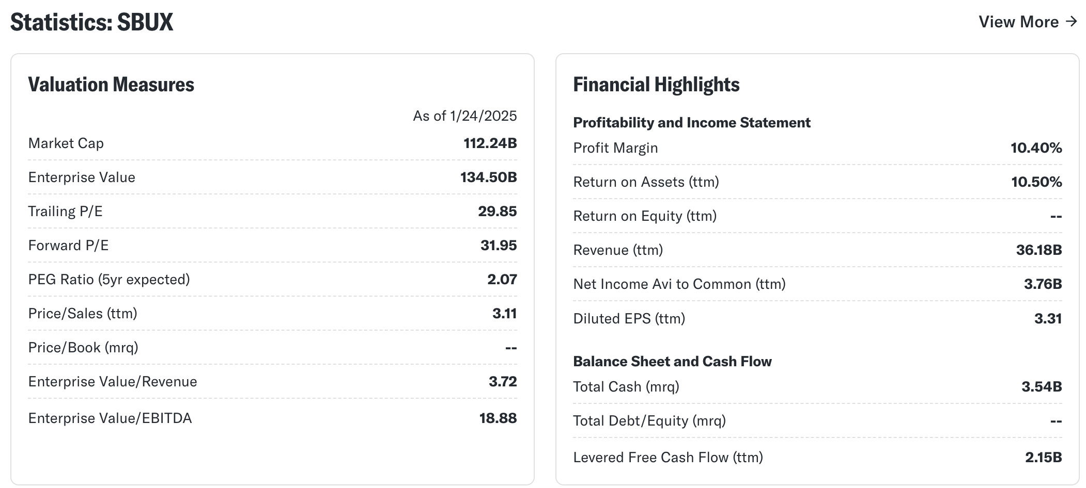This screenshot has height=488, width=1086.
Task: Click the Enterprise Value/EBITDA label
Action: (110, 418)
